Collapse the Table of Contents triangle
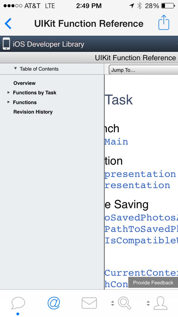Image resolution: width=178 pixels, height=317 pixels. pyautogui.click(x=15, y=68)
